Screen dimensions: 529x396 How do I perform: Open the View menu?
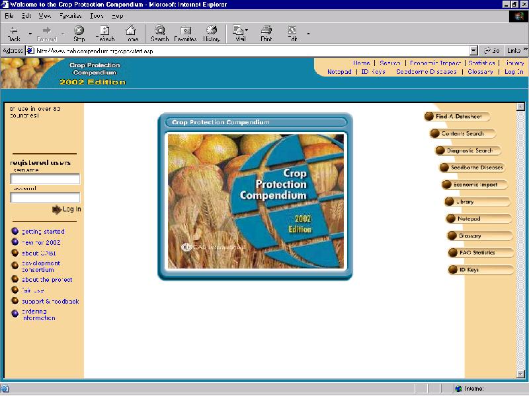[44, 16]
